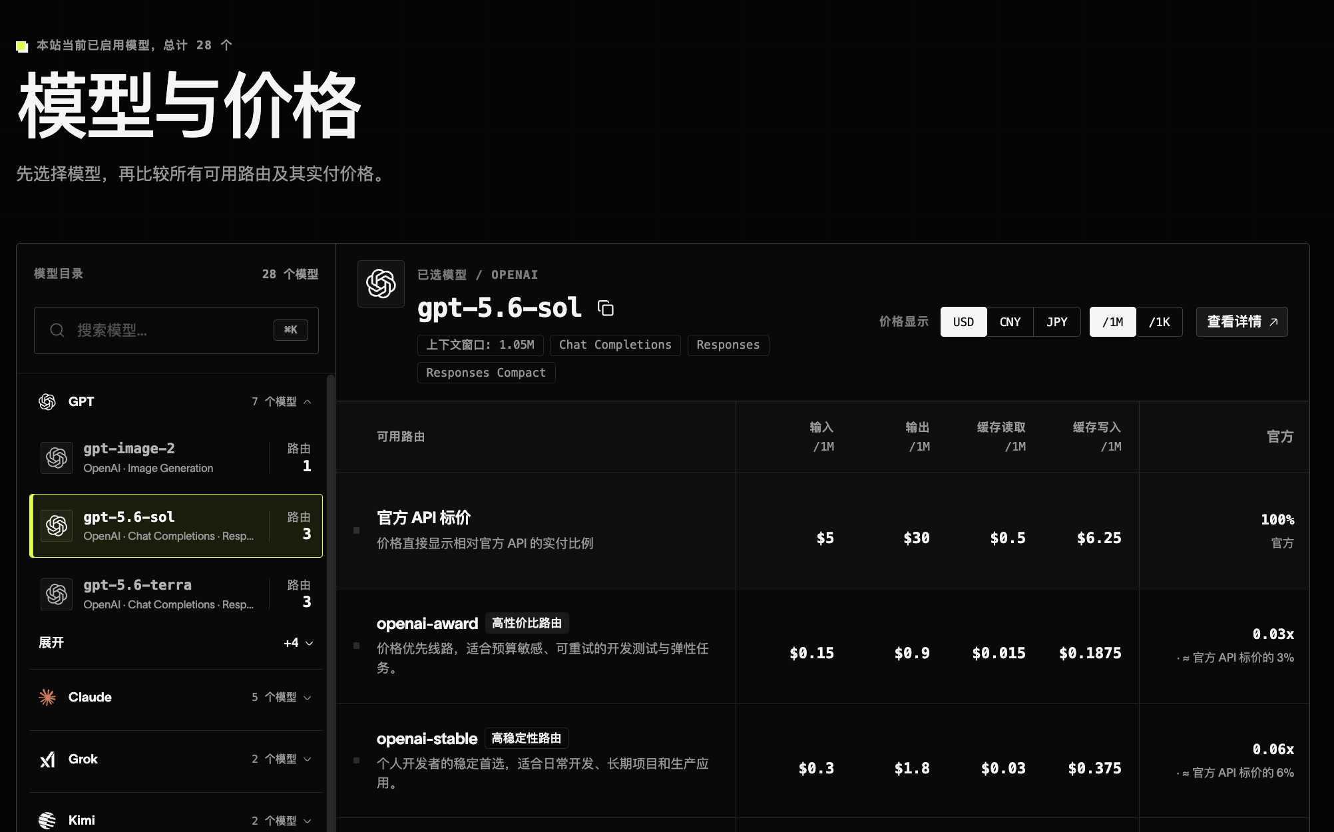Viewport: 1334px width, 832px height.
Task: Open the 查看详情 details link
Action: coord(1242,322)
